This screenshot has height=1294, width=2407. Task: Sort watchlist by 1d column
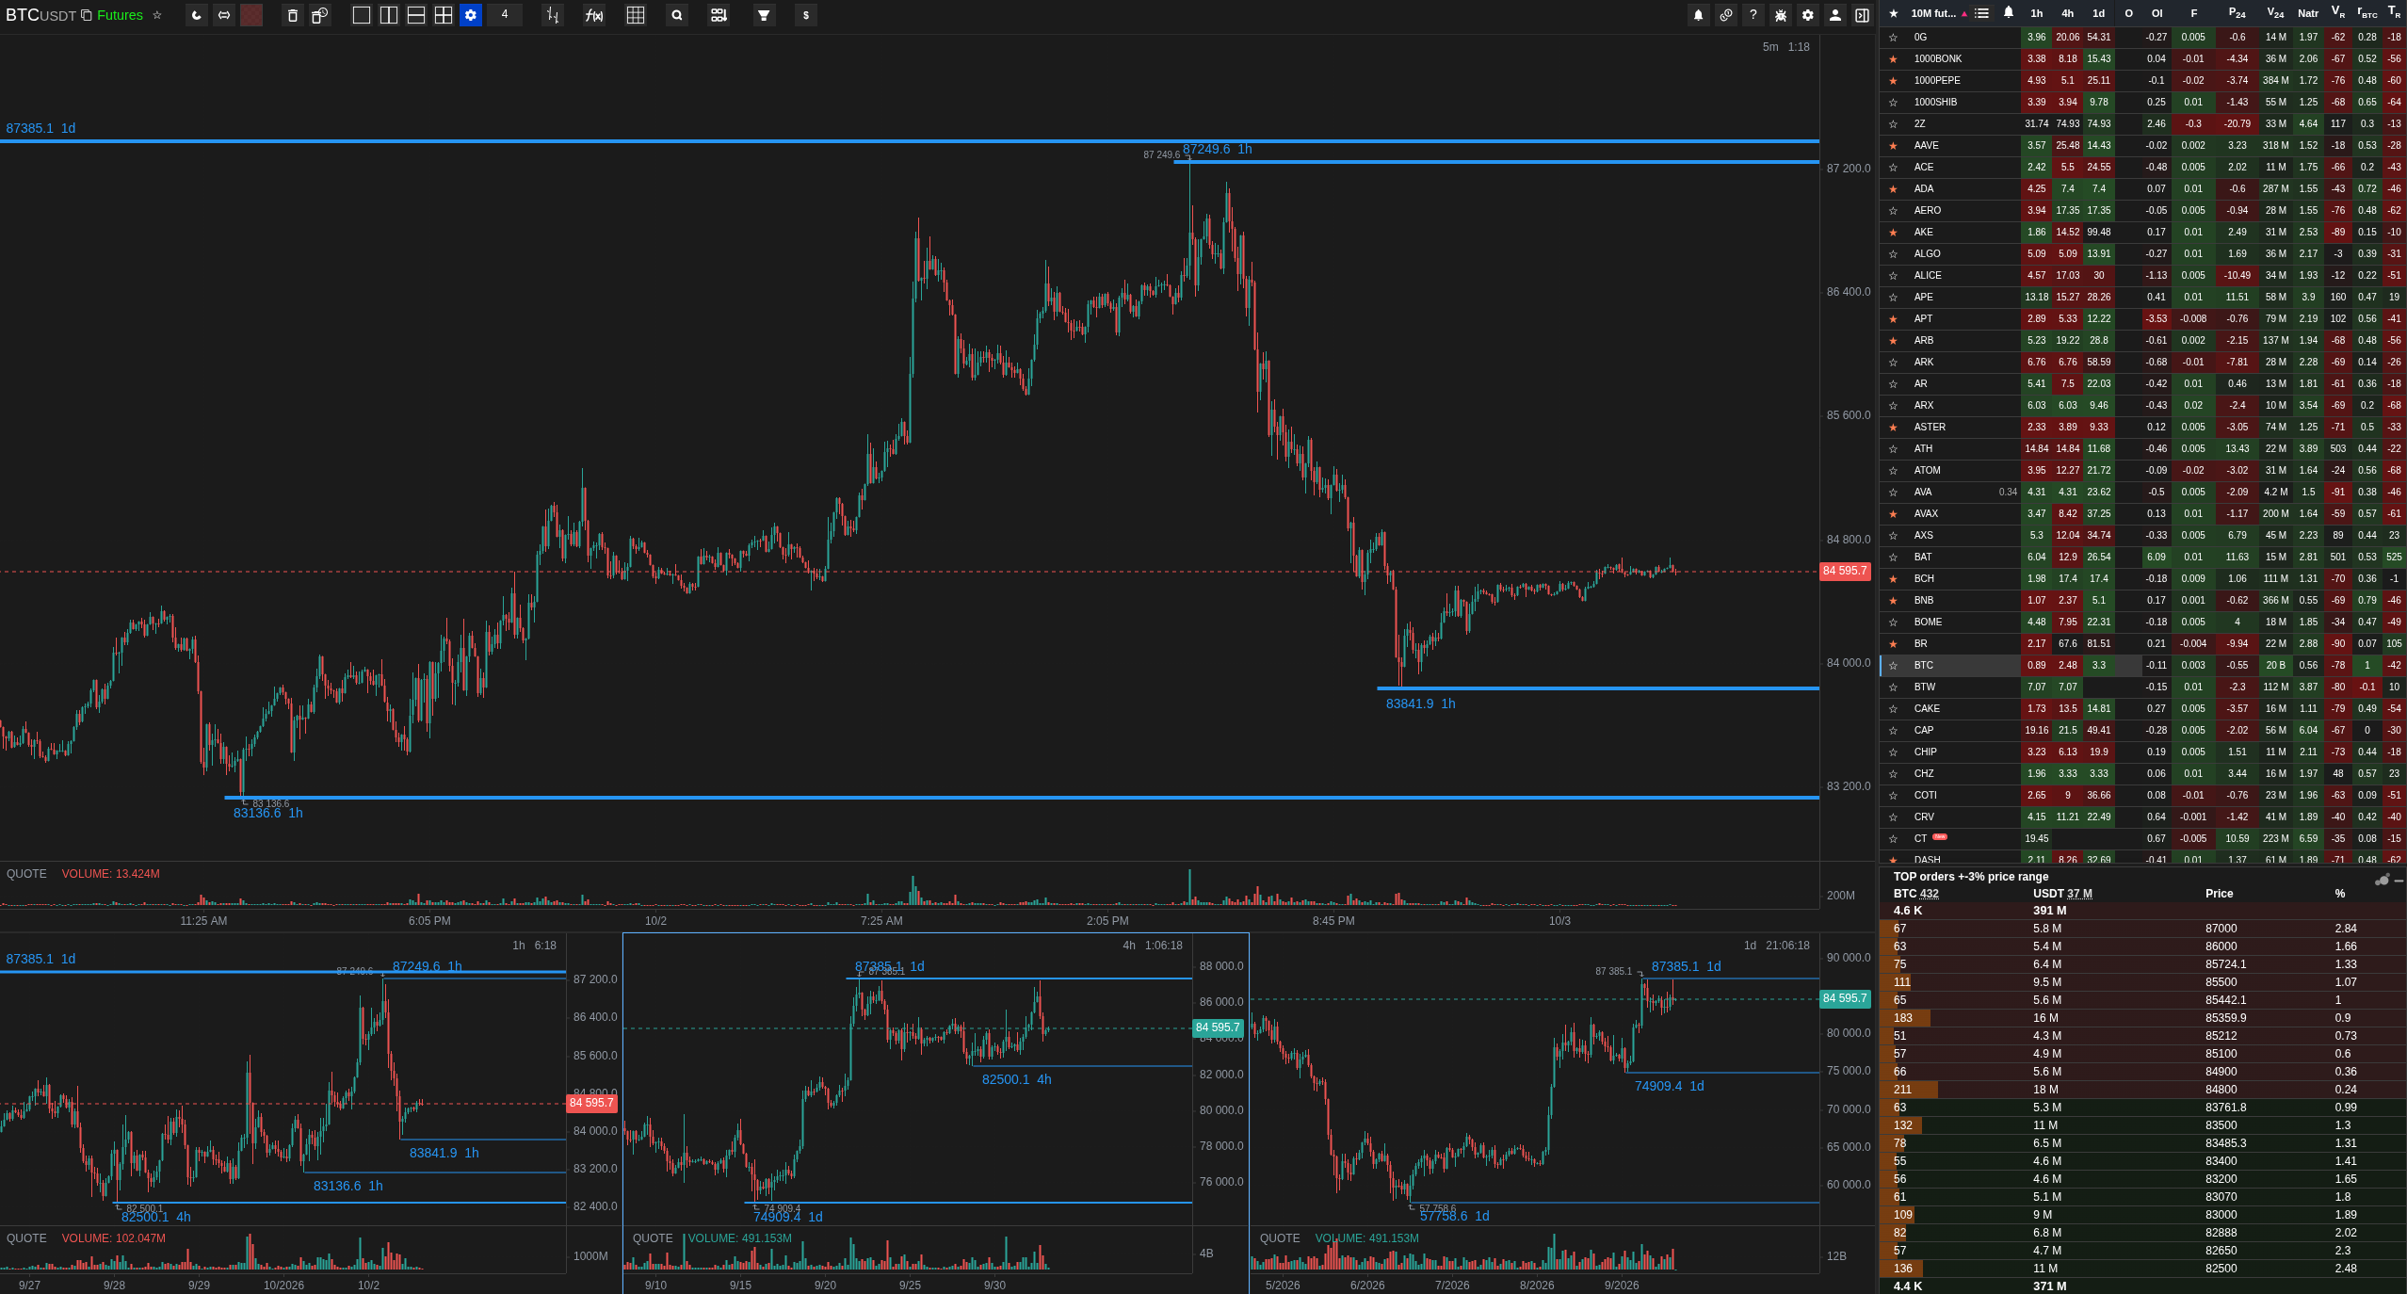click(2099, 13)
